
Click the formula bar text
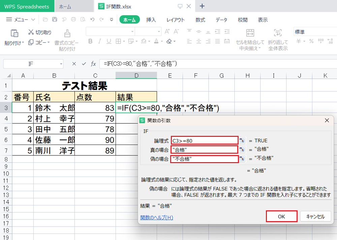pos(140,64)
